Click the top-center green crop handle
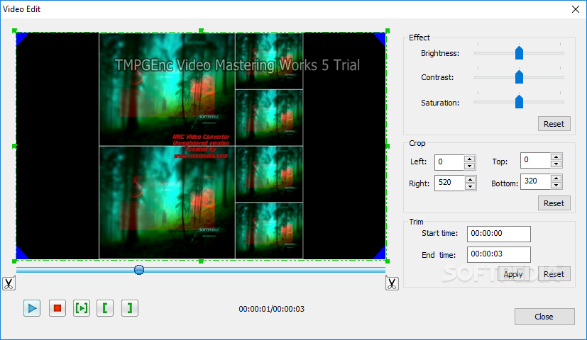Image resolution: width=587 pixels, height=340 pixels. coord(201,30)
